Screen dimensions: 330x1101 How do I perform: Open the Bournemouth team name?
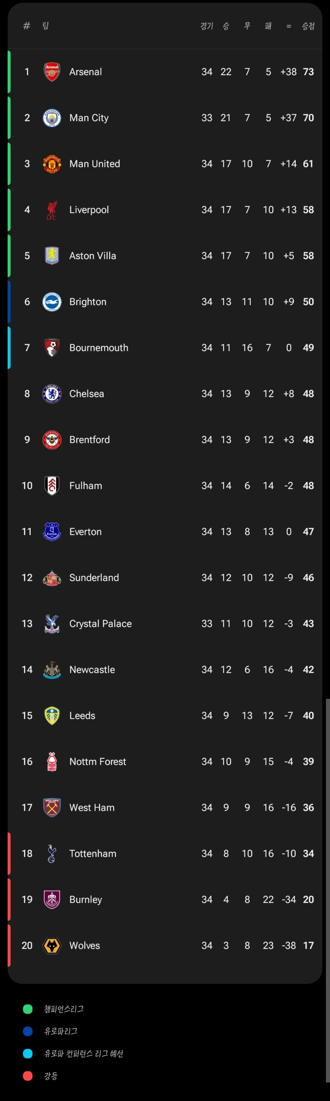pos(99,348)
